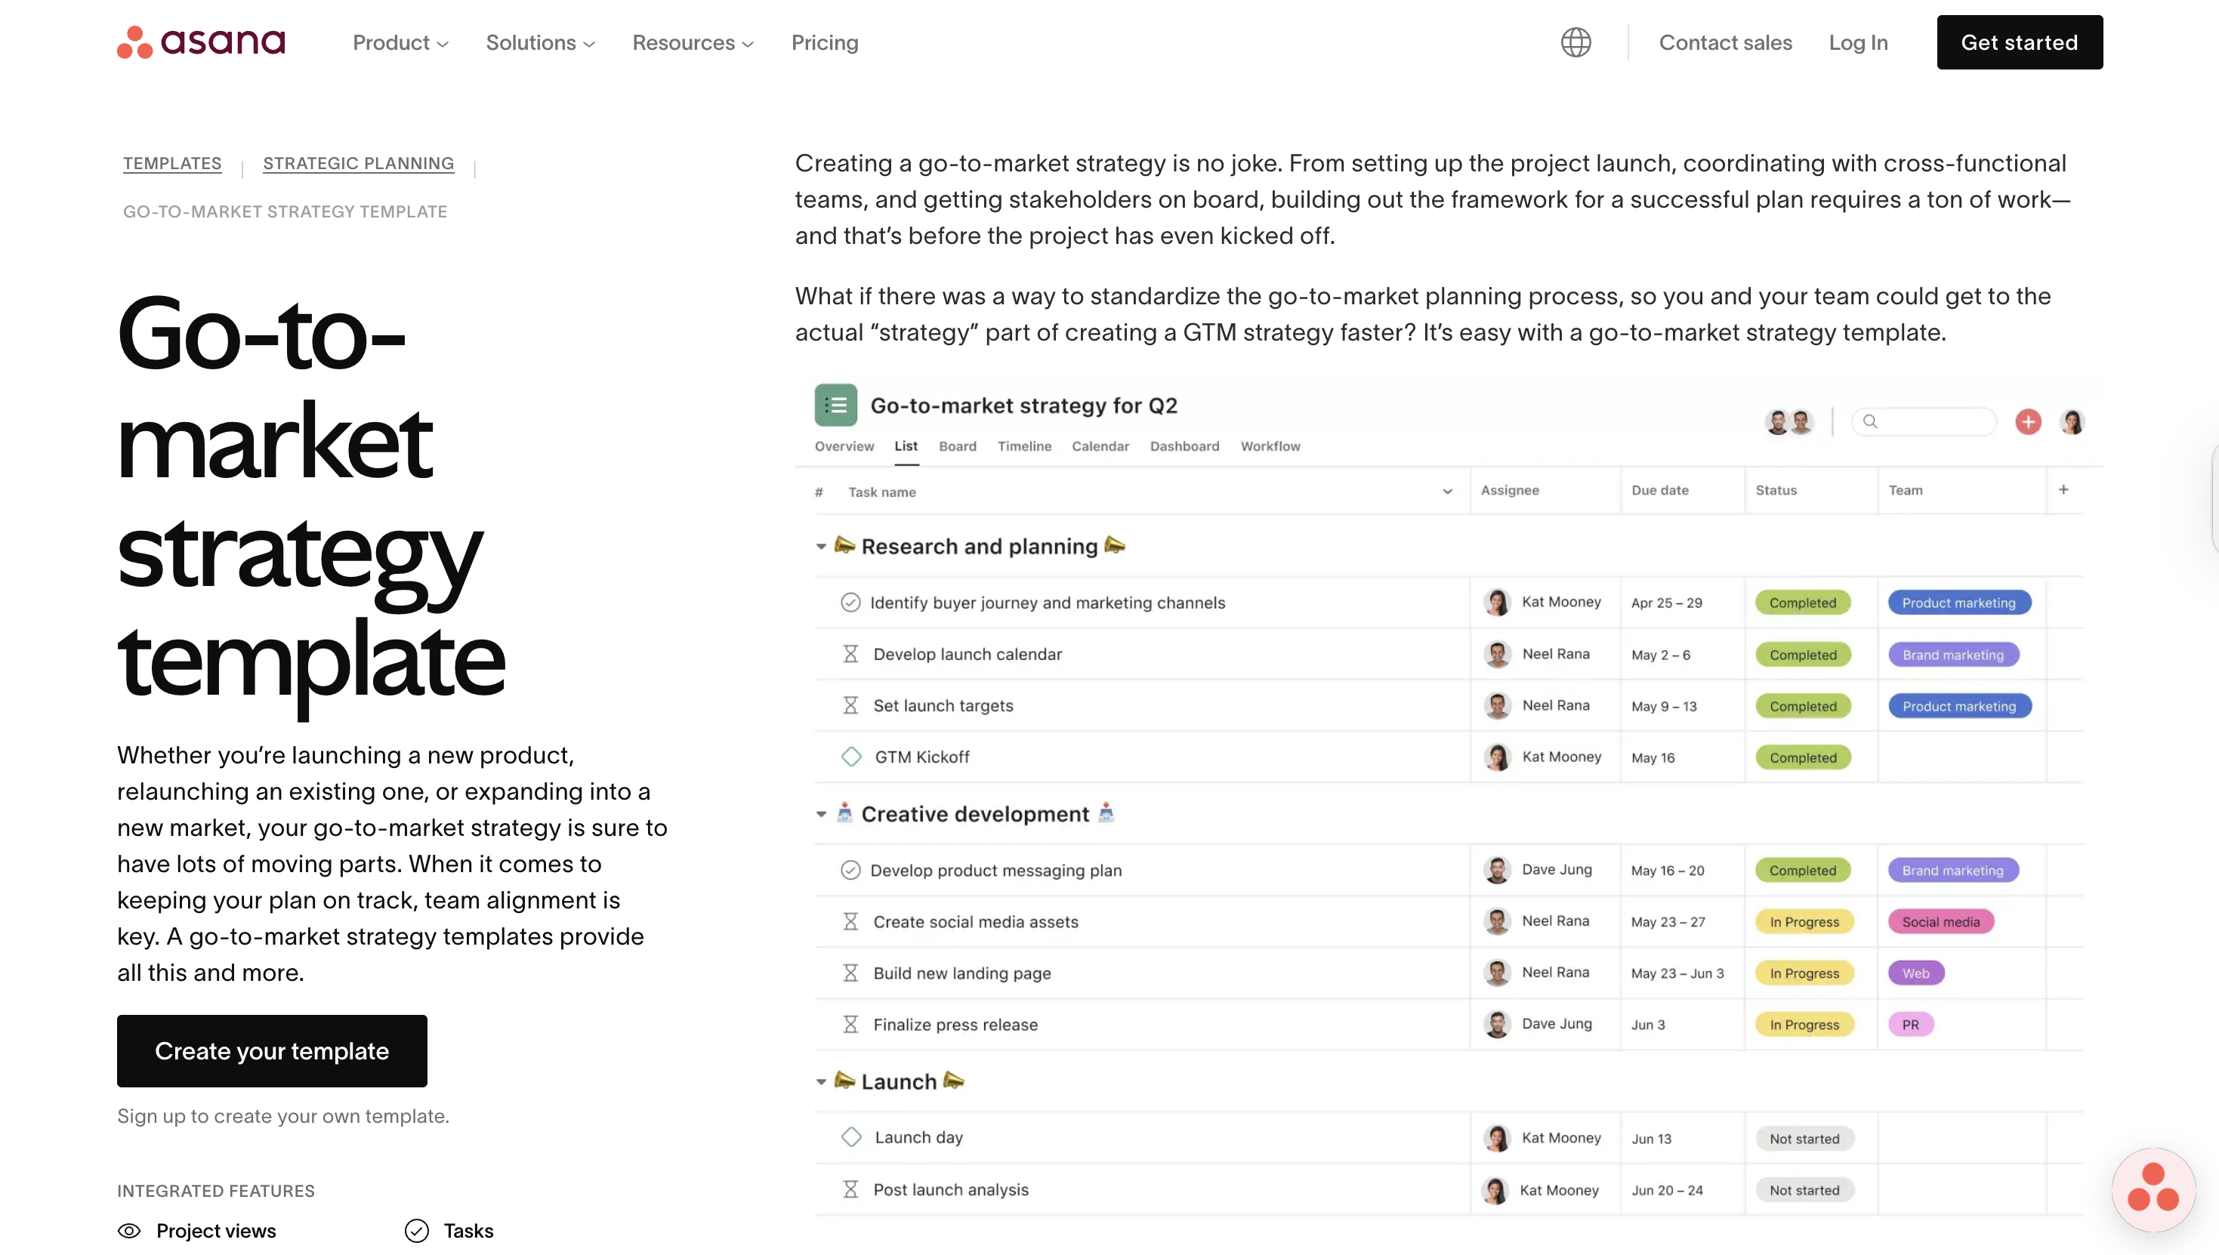Image resolution: width=2219 pixels, height=1255 pixels.
Task: Open the Workflow tab
Action: pos(1270,446)
